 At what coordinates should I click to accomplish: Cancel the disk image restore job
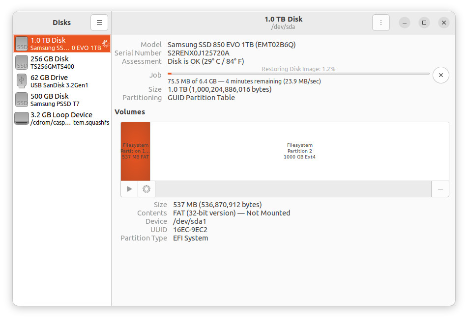pyautogui.click(x=440, y=75)
